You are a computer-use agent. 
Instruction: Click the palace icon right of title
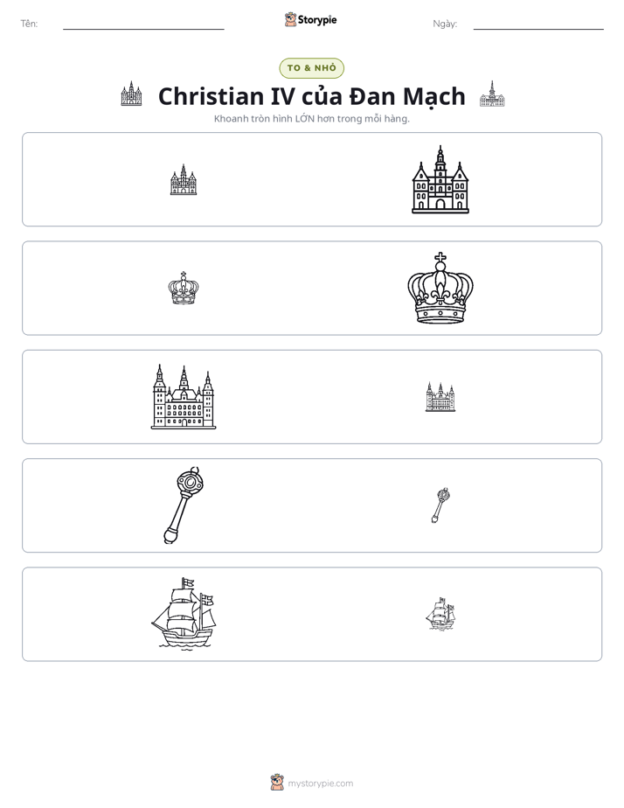point(492,94)
